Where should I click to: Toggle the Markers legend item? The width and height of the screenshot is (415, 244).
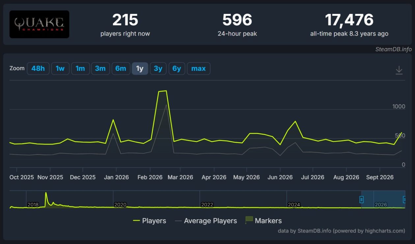263,221
